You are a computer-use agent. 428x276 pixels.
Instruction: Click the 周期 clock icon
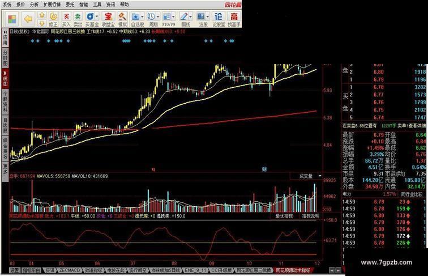tap(151, 16)
